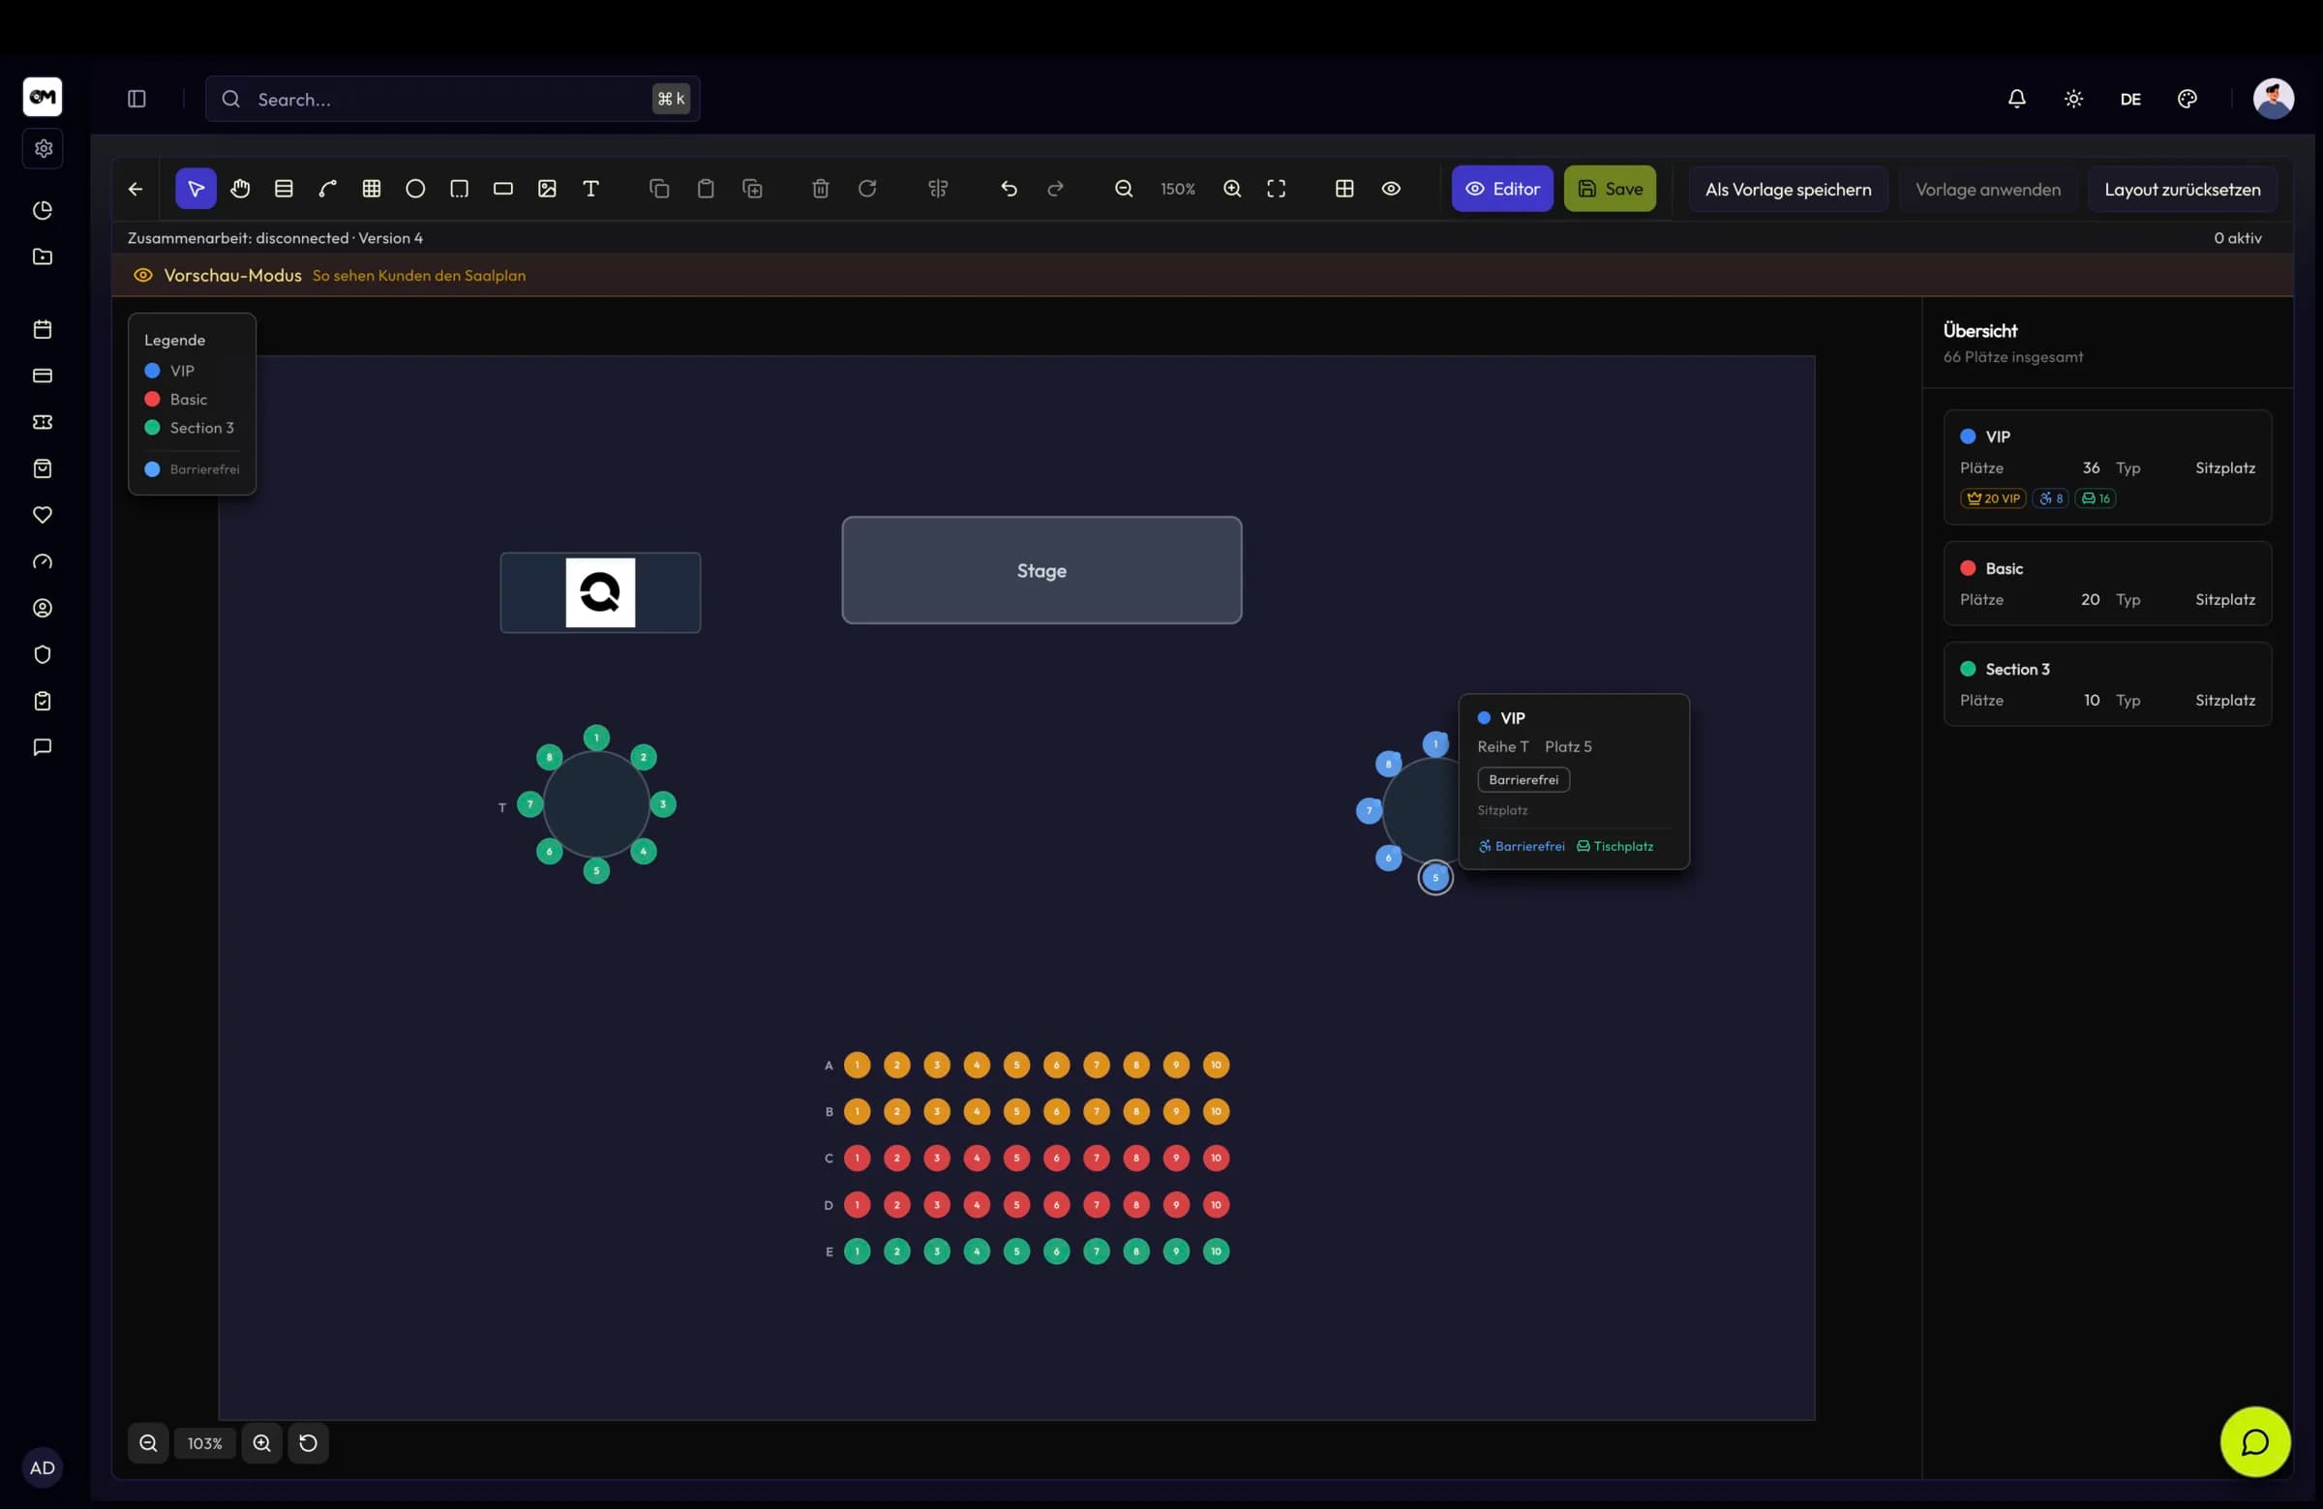2323x1509 pixels.
Task: Click the undo arrow icon
Action: coord(1010,189)
